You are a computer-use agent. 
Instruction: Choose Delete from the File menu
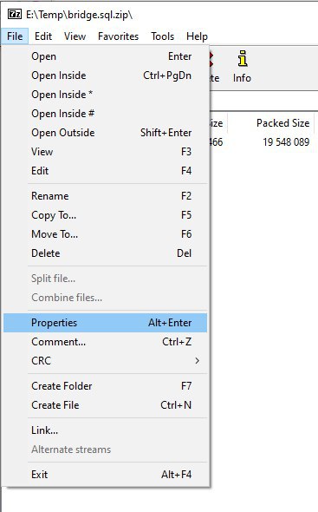[106, 253]
